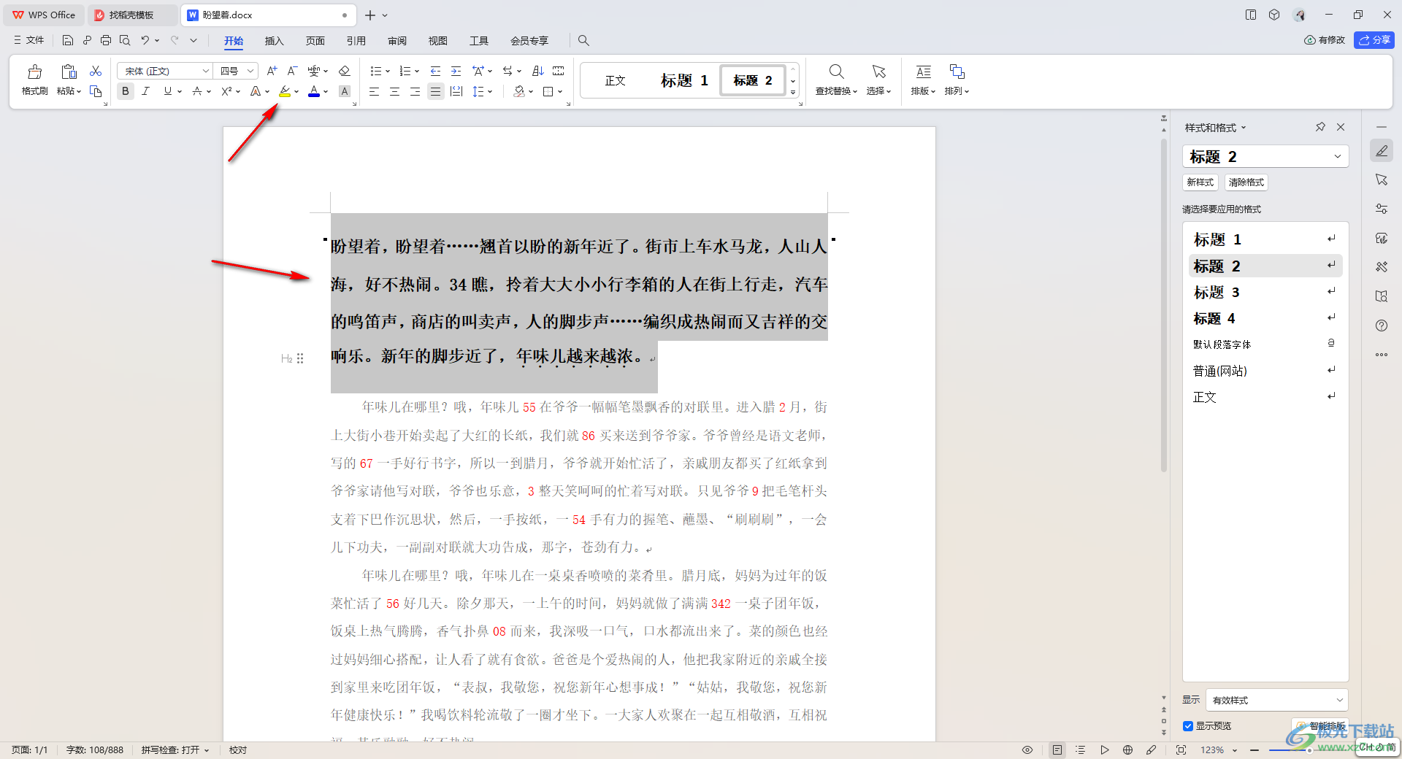Click the Cut scissors icon
Image resolution: width=1402 pixels, height=759 pixels.
tap(96, 71)
